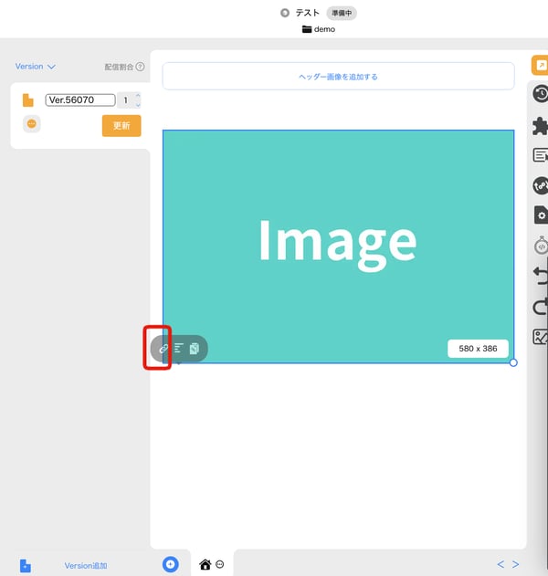Open the image gallery icon in sidebar
The image size is (548, 576).
pyautogui.click(x=541, y=337)
